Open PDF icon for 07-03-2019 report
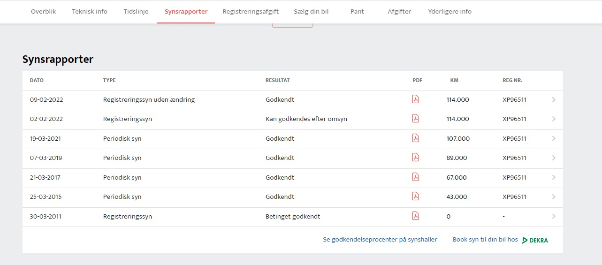This screenshot has height=265, width=602. pyautogui.click(x=415, y=157)
